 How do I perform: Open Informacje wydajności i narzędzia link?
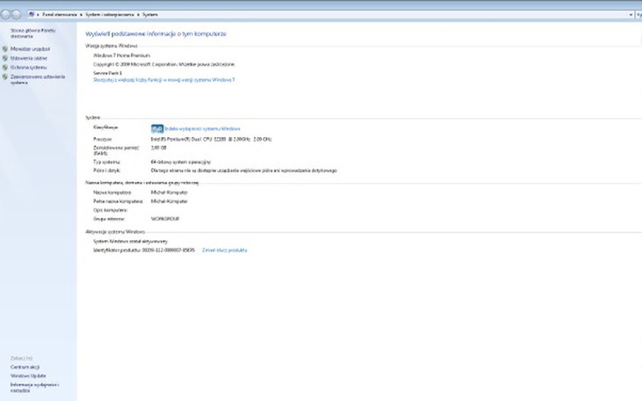tap(33, 386)
